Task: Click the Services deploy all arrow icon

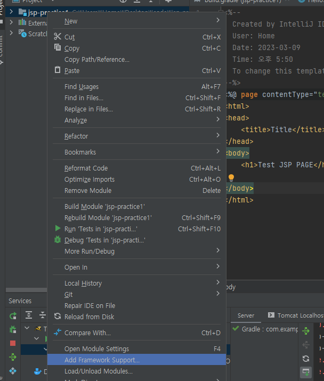Action: pos(13,357)
